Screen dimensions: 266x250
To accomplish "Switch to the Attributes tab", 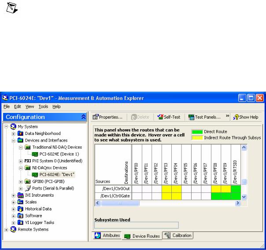I will [107, 235].
